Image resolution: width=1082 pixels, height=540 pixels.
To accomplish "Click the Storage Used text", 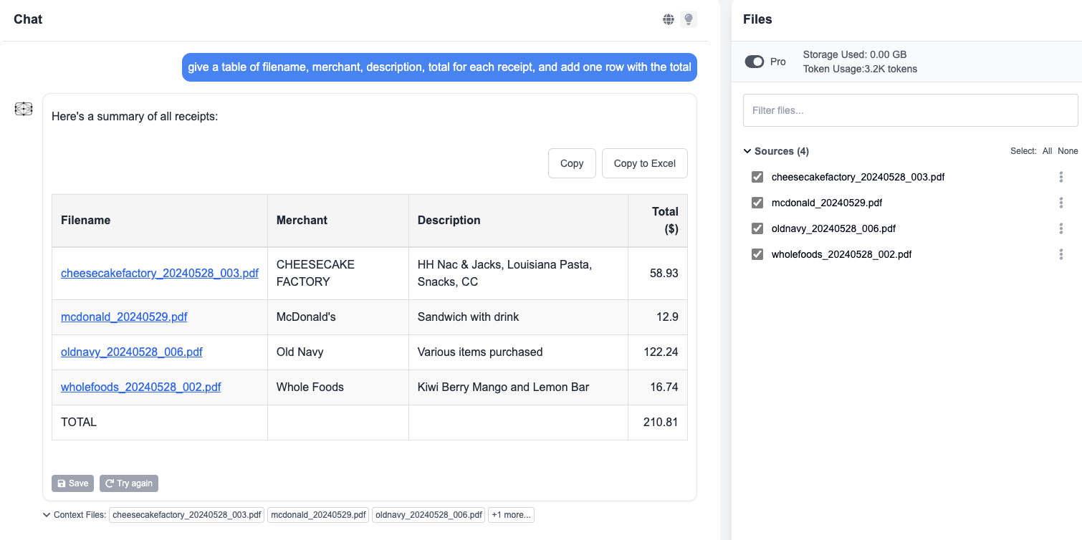I will [855, 54].
